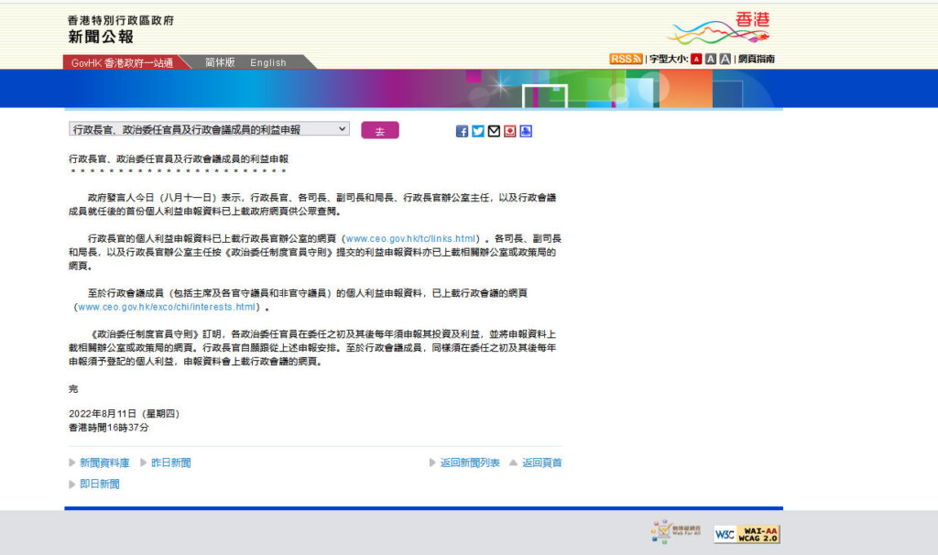Open the orange RSS feed icon

pos(626,59)
